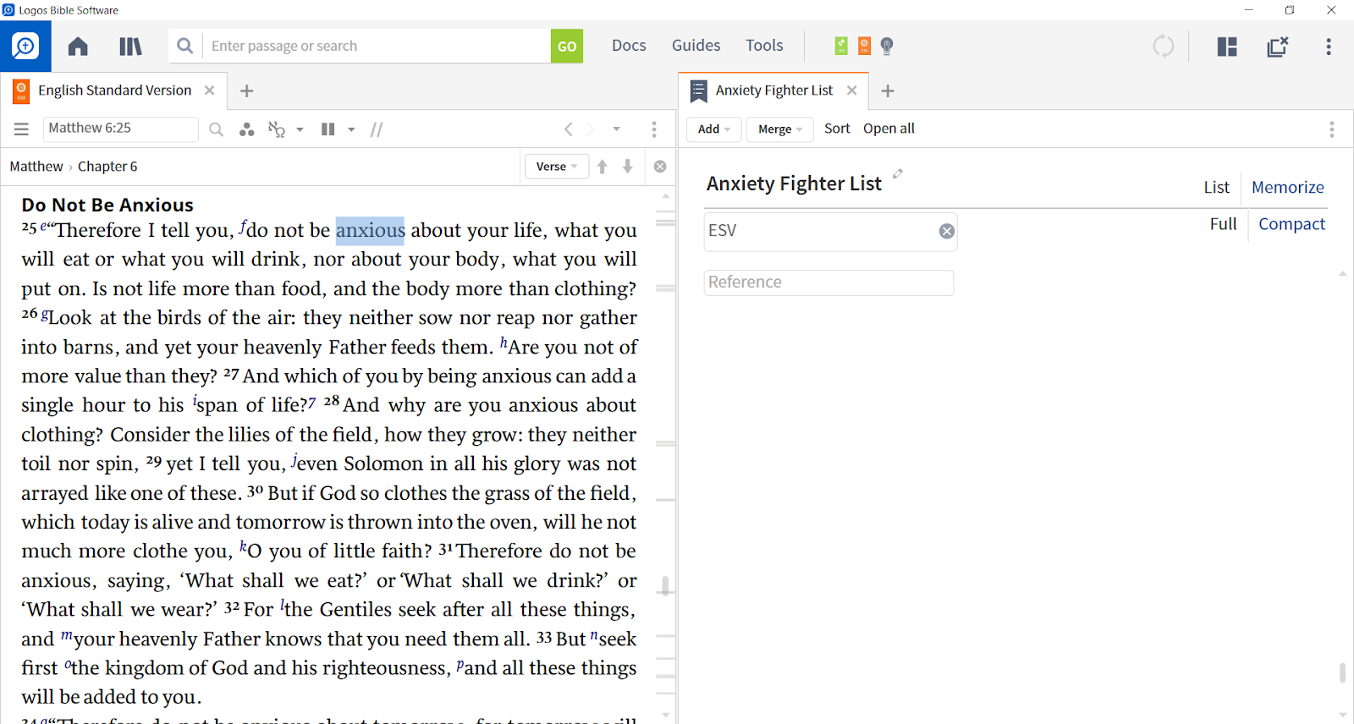Click the heading 'Do Not Be Anxious'
The height and width of the screenshot is (724, 1354).
pyautogui.click(x=107, y=205)
